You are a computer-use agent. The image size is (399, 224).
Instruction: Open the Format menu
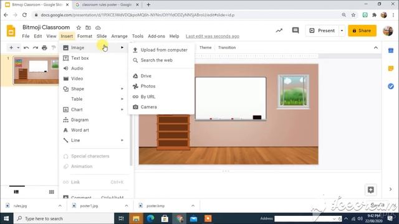[85, 36]
